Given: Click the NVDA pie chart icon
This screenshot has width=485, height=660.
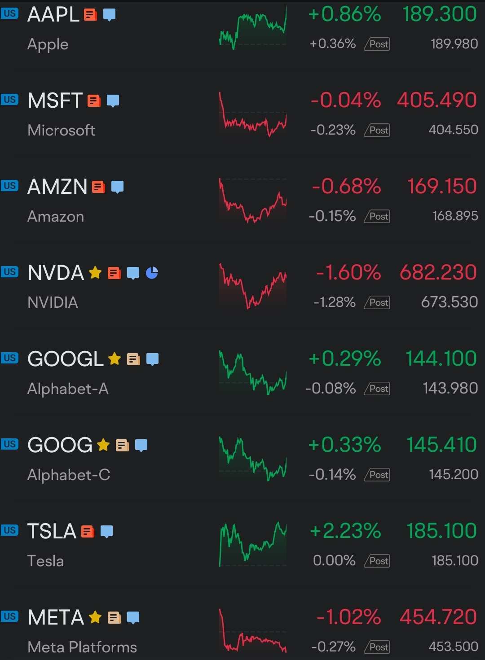Looking at the screenshot, I should click(x=152, y=272).
